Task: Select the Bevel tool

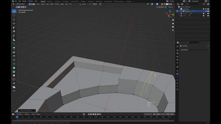Action: pos(14,56)
